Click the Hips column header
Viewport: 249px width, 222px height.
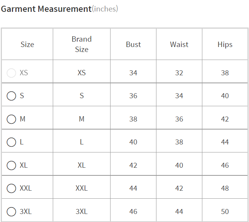tap(225, 44)
